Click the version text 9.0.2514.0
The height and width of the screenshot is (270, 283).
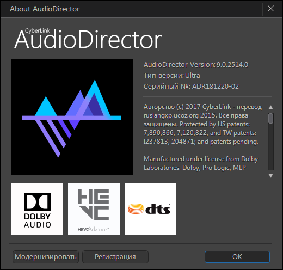pyautogui.click(x=232, y=65)
